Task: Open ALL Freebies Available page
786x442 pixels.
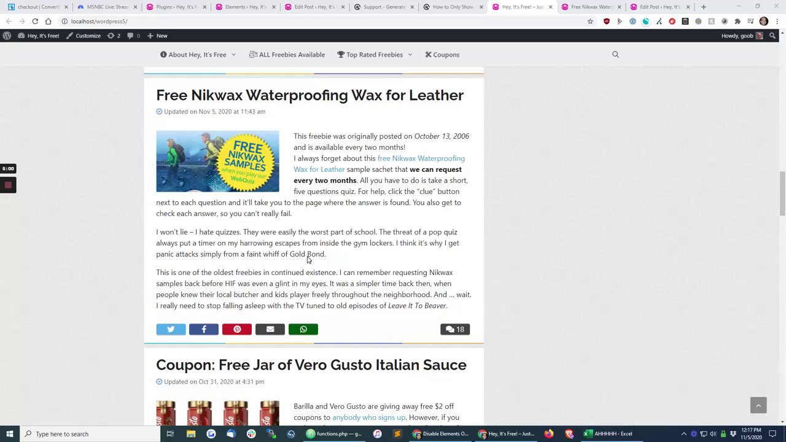Action: 287,55
